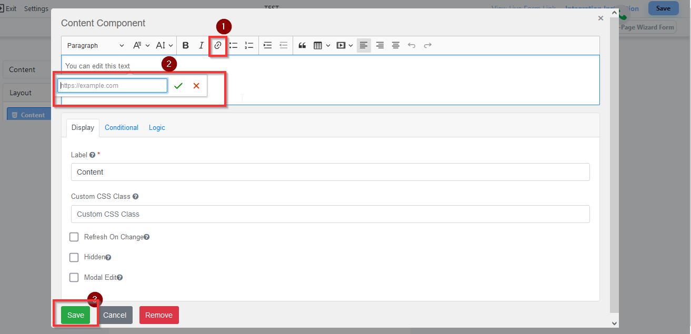Enable Refresh On Change checkbox
The width and height of the screenshot is (691, 334).
74,237
